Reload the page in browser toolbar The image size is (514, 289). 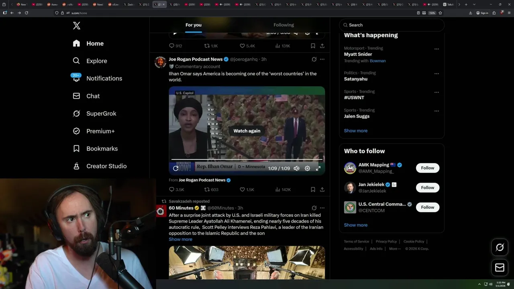27,13
